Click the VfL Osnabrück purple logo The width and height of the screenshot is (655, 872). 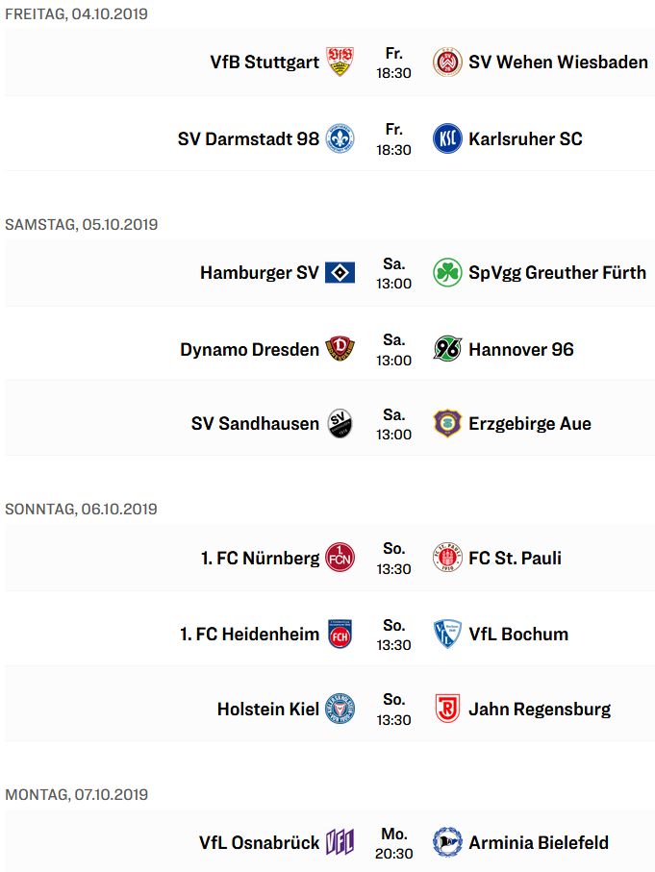340,842
